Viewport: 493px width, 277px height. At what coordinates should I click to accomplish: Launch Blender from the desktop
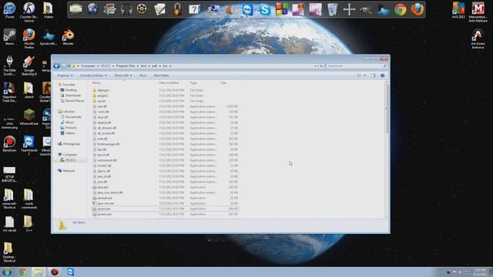[x=68, y=37]
